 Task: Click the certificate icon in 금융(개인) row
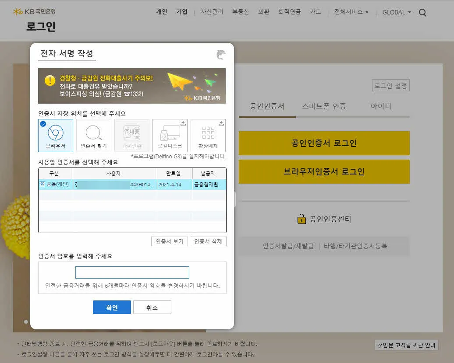(42, 185)
